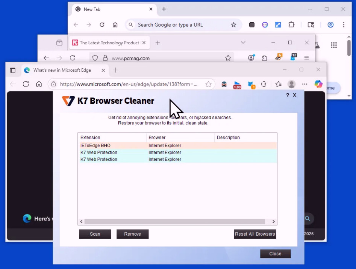Viewport: 356px width, 269px height.
Task: Sort by the Browser column header
Action: pos(180,138)
